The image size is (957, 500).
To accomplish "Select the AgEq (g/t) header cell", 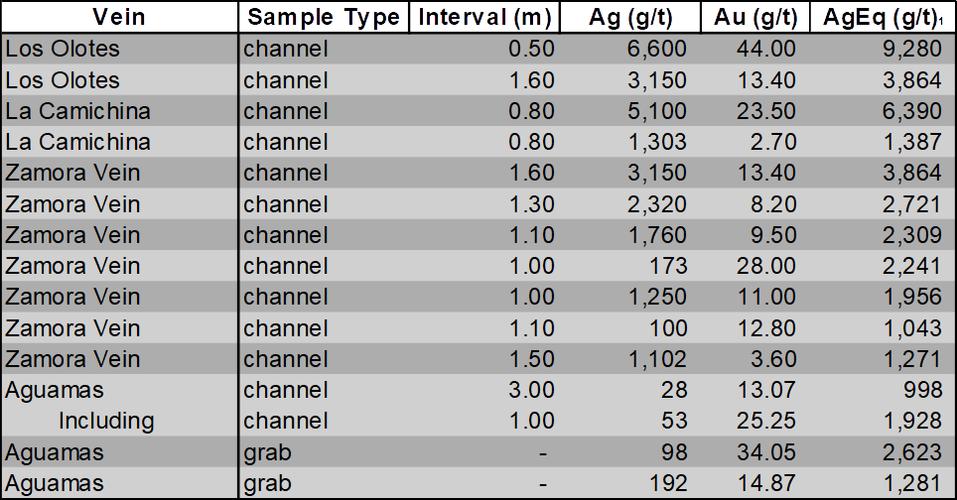I will (883, 17).
